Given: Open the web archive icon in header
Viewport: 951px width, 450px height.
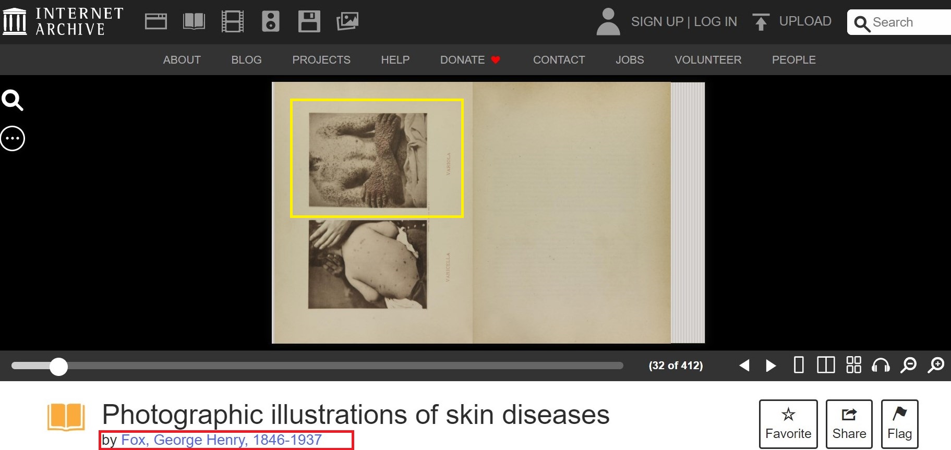Looking at the screenshot, I should pyautogui.click(x=155, y=21).
